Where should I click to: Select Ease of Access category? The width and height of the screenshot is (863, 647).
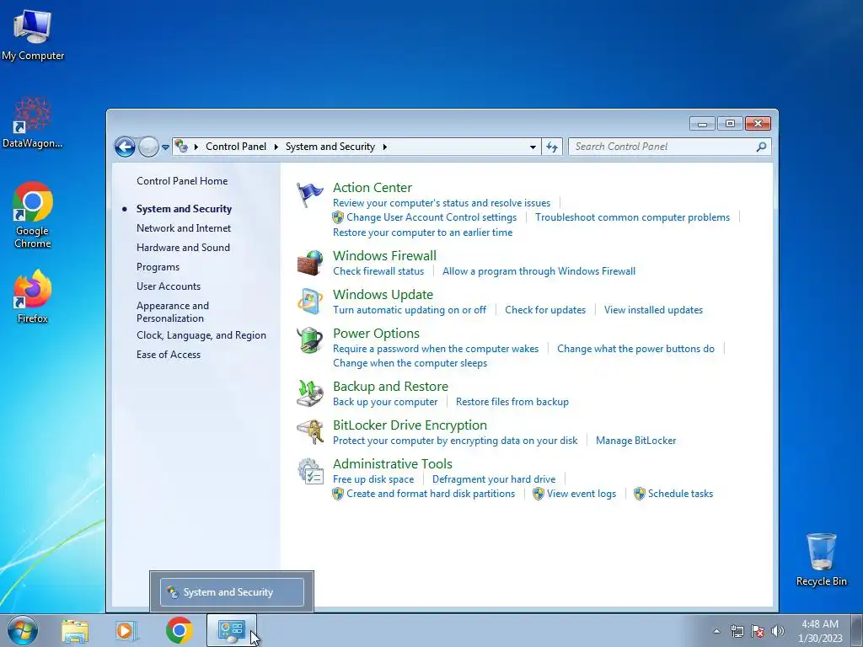pos(169,355)
